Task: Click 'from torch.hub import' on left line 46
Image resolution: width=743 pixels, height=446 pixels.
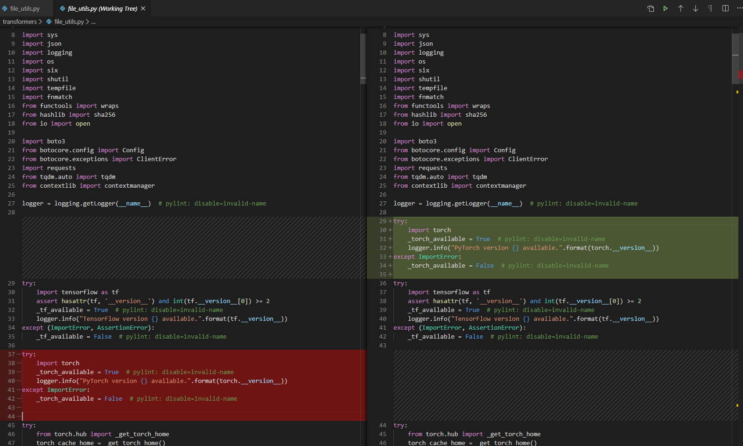Action: point(74,434)
